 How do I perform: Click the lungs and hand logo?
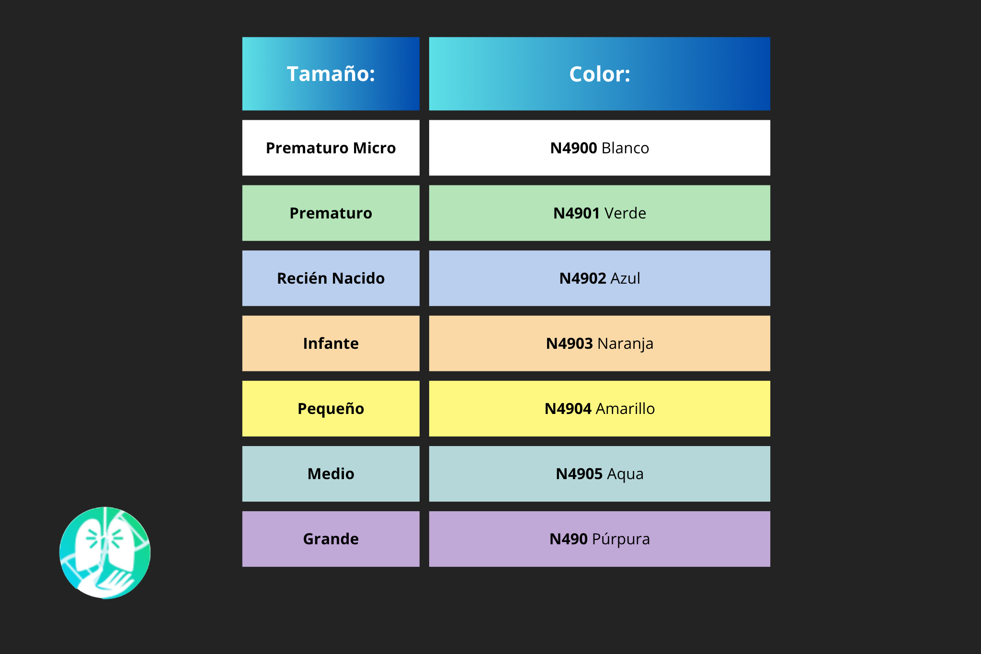[x=105, y=552]
